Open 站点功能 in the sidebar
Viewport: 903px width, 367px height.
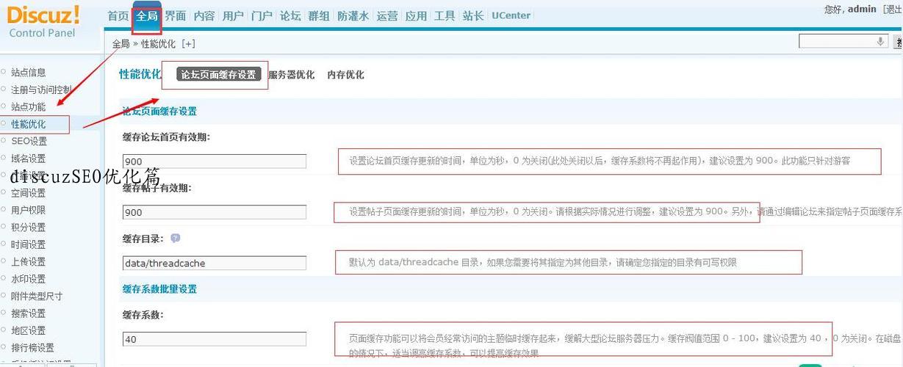(x=29, y=106)
